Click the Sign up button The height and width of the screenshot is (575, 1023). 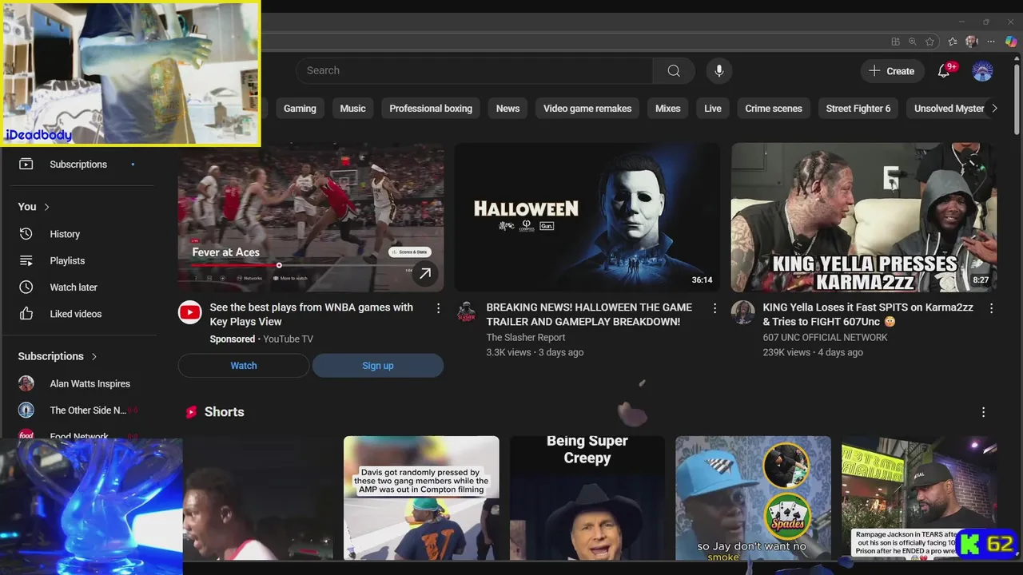pyautogui.click(x=378, y=366)
